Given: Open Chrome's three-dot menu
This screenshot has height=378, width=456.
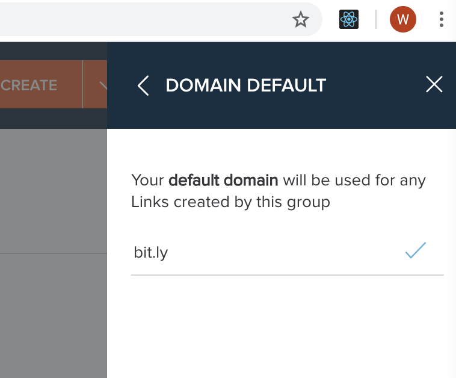Looking at the screenshot, I should click(x=442, y=19).
